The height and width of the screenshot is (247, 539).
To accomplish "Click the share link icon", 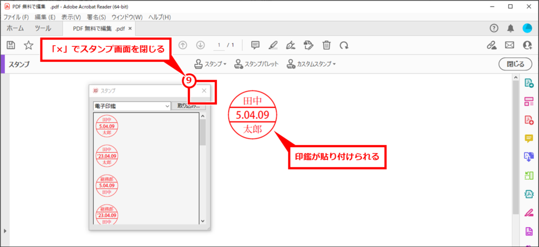I will pos(492,45).
